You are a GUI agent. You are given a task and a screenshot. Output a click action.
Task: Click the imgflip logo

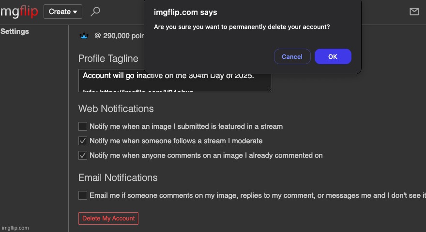point(19,12)
